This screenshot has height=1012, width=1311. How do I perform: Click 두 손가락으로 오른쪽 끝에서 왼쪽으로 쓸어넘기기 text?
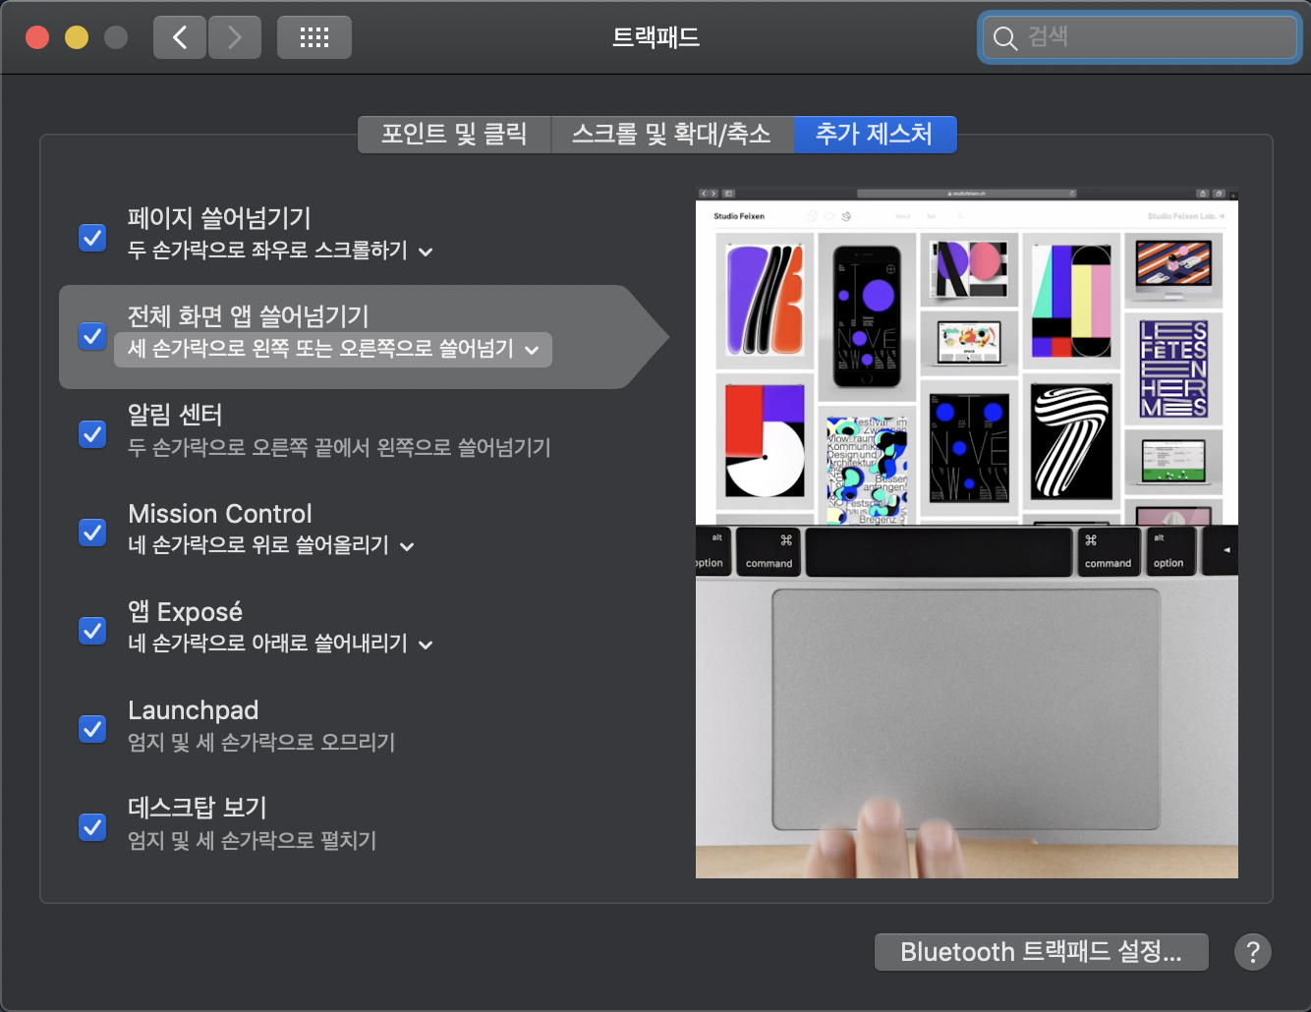click(x=339, y=447)
